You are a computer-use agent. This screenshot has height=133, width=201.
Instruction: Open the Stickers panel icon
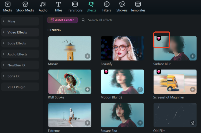point(122,4)
